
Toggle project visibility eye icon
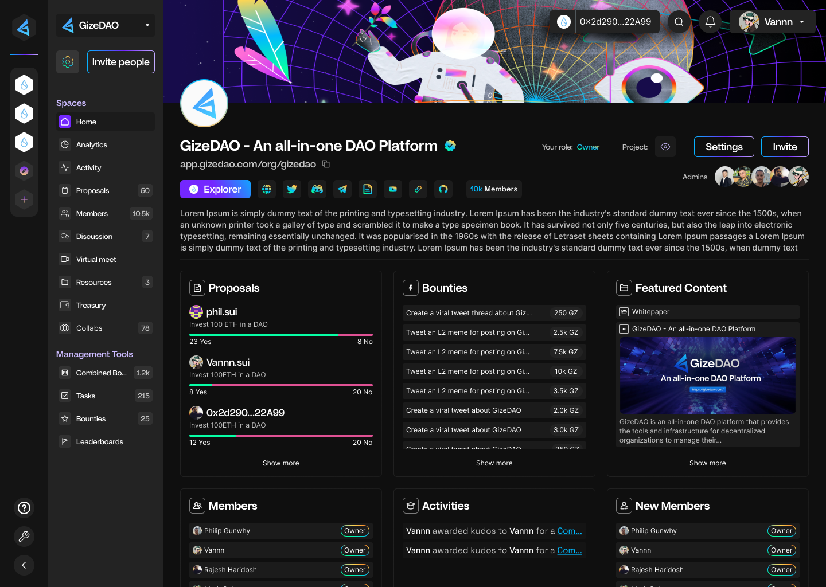tap(665, 147)
